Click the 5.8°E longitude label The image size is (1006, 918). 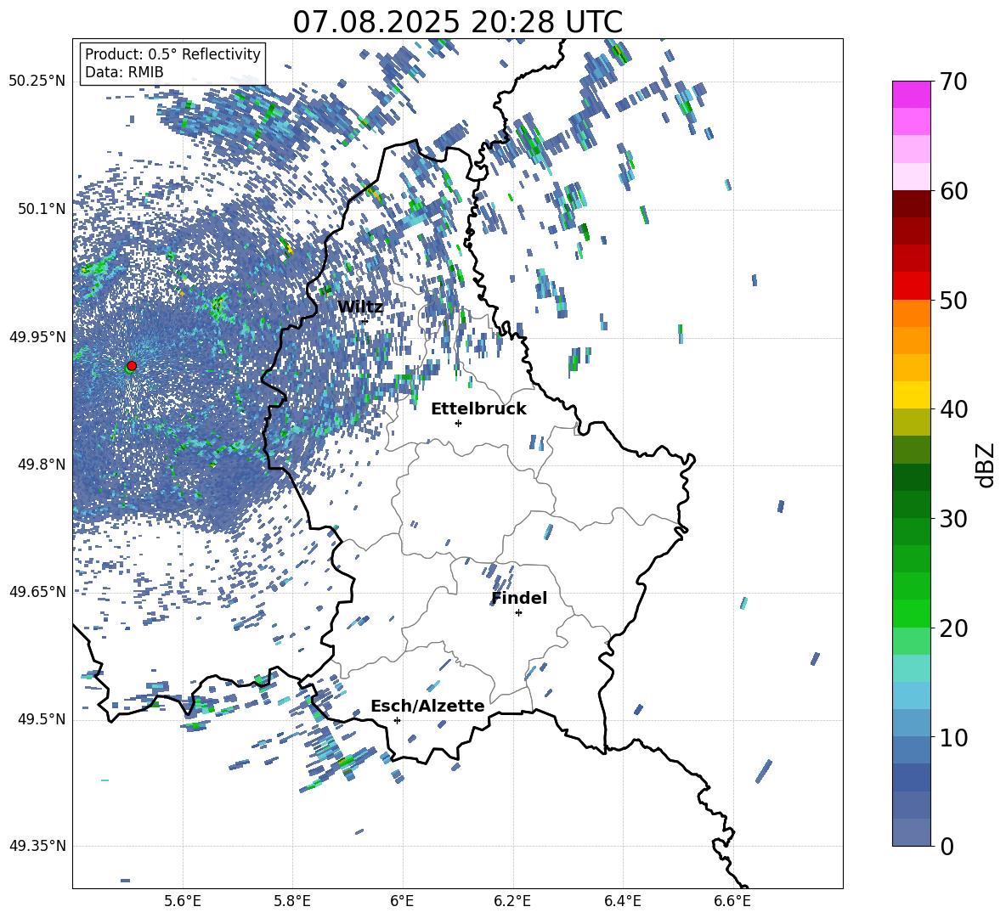click(x=292, y=901)
